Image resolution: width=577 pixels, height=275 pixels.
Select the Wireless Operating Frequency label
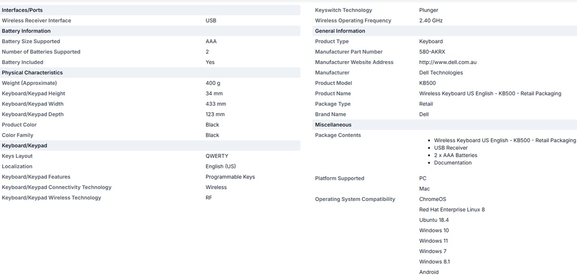353,21
